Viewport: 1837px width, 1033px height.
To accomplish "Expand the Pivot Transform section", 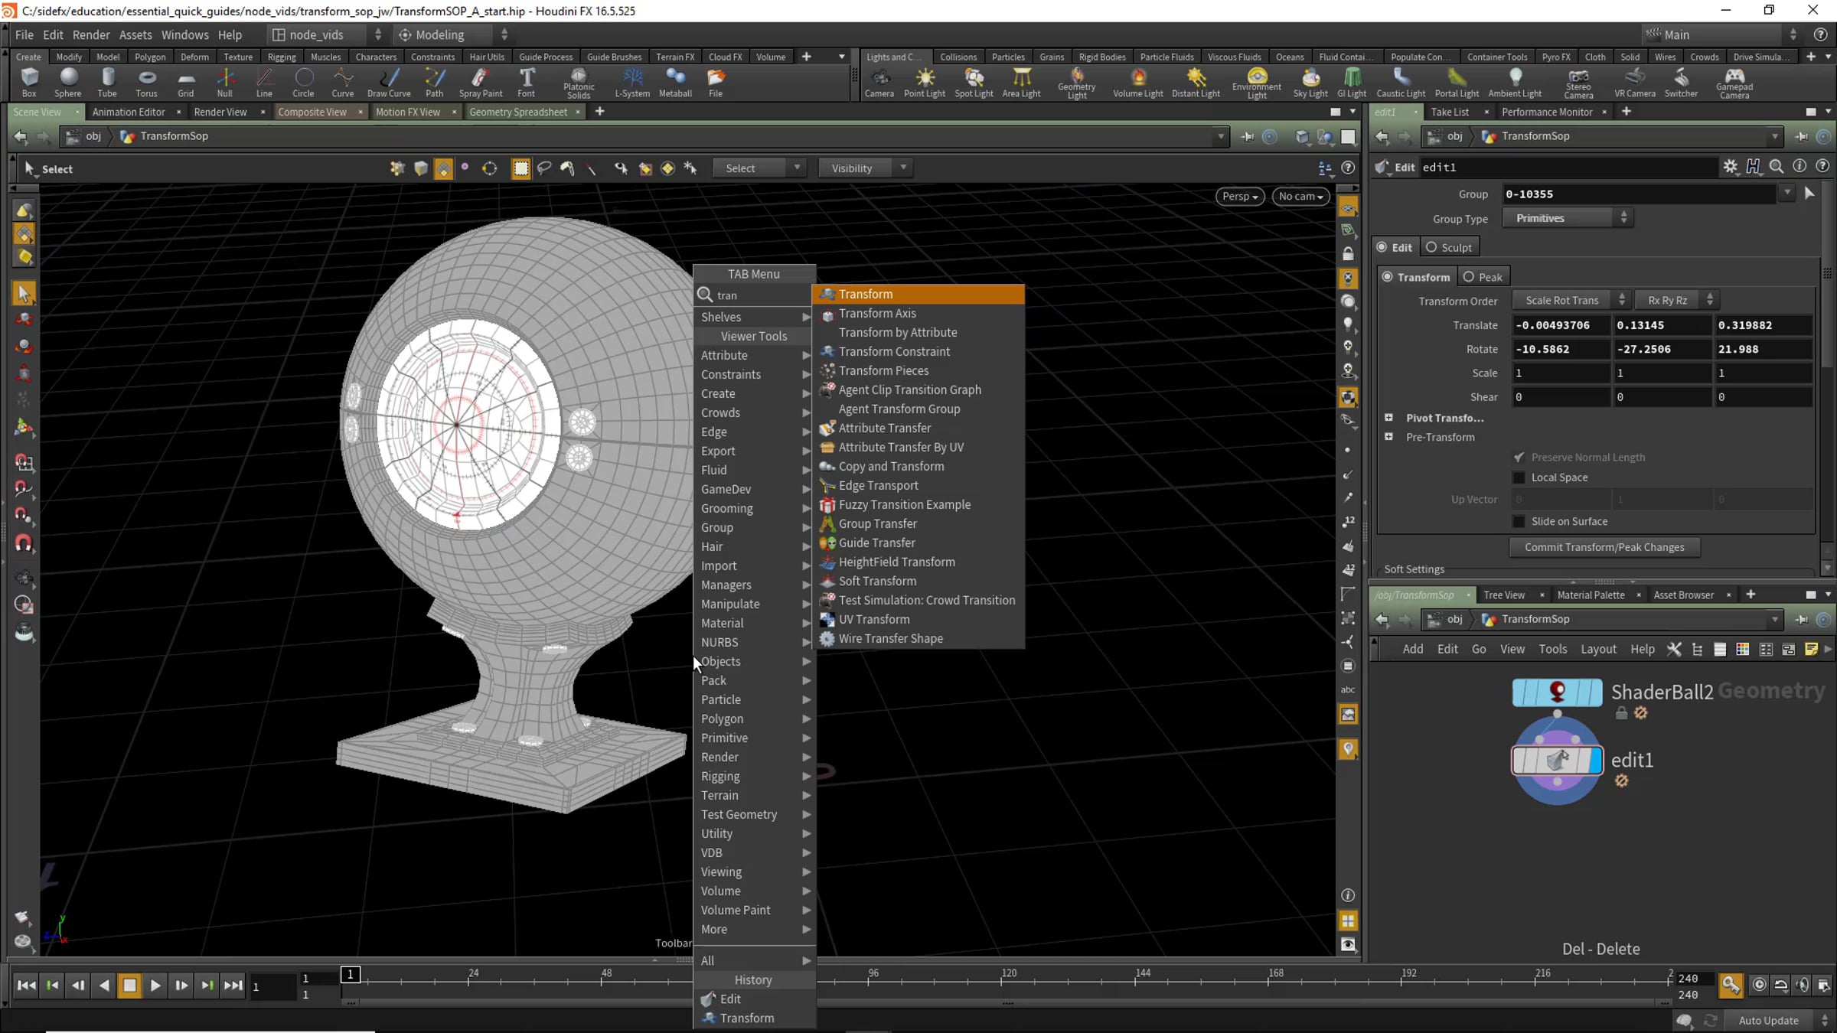I will pyautogui.click(x=1388, y=418).
